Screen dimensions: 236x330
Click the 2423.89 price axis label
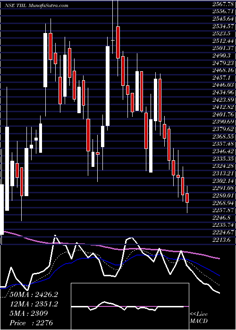[x=224, y=100]
